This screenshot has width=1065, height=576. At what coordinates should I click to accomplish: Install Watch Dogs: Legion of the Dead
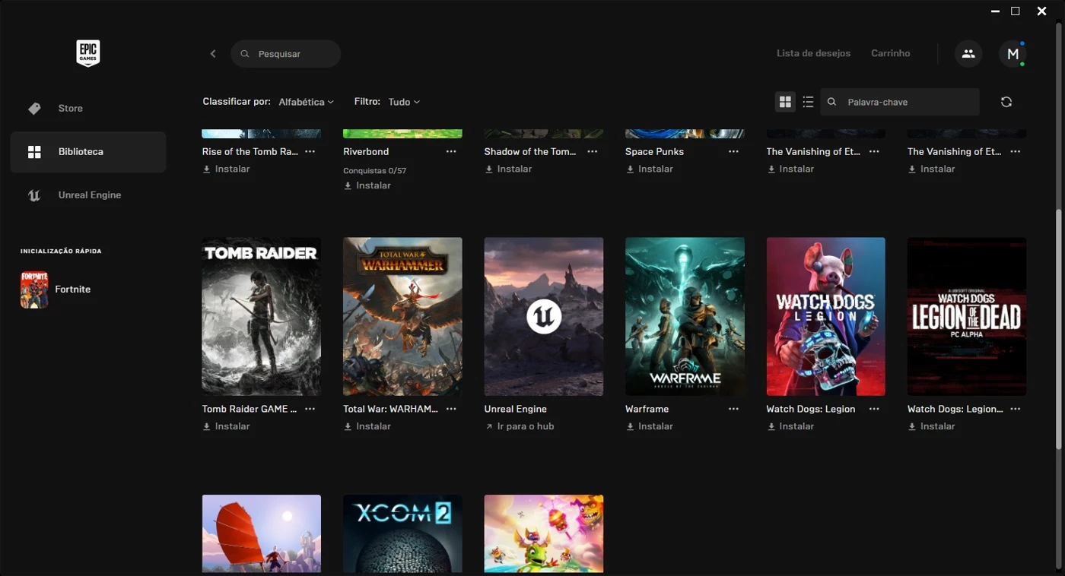(x=932, y=426)
